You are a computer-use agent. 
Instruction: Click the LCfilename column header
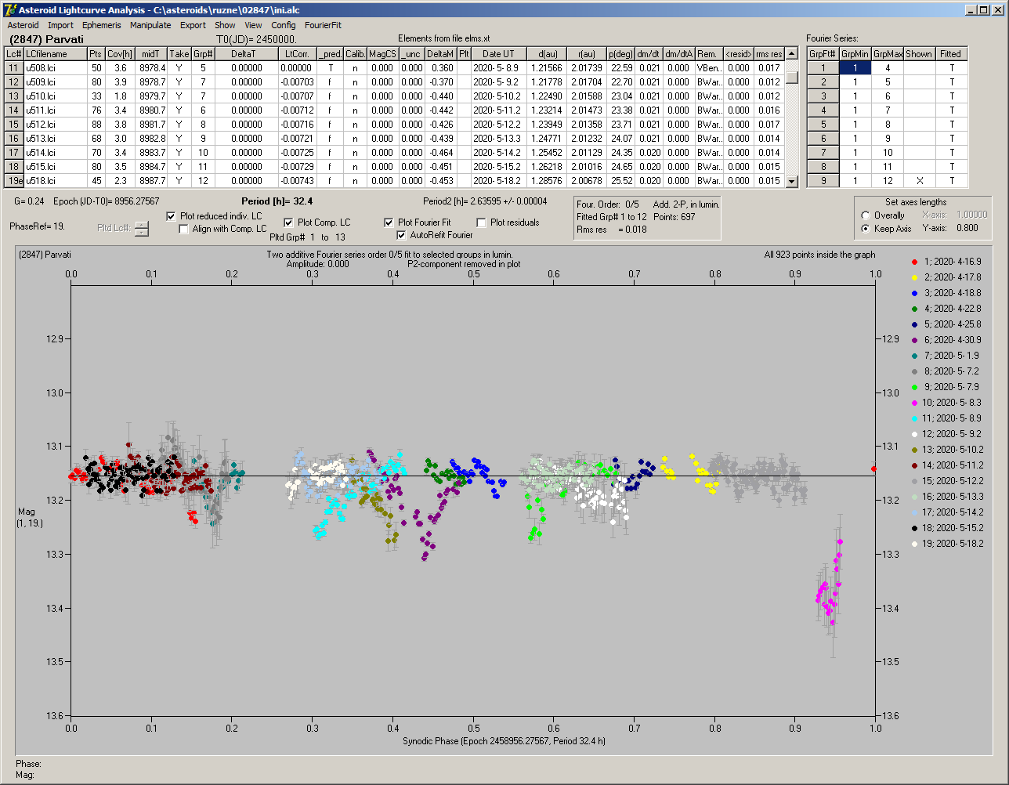click(54, 54)
